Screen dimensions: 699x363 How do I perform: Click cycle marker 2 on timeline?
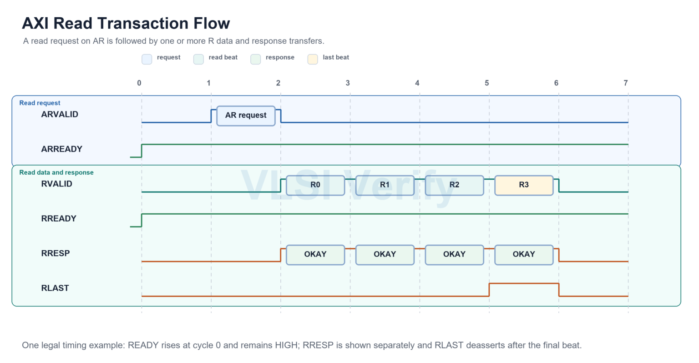point(279,83)
